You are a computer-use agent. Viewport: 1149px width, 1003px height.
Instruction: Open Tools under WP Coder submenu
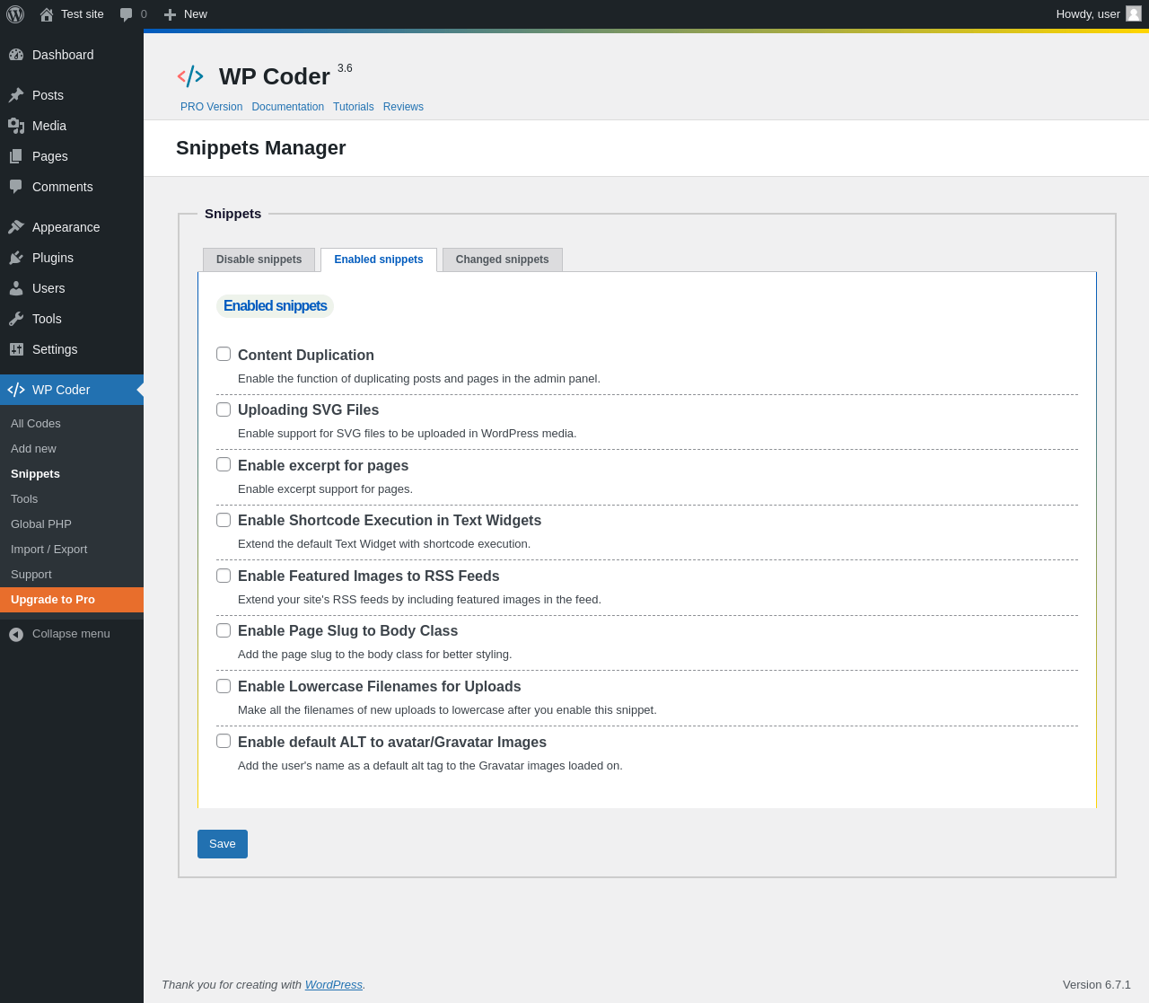tap(72, 499)
